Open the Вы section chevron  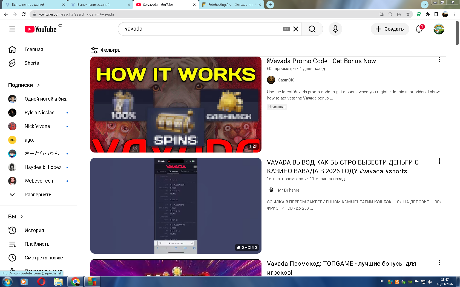[22, 217]
